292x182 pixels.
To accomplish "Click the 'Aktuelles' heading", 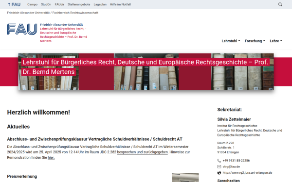I will [x=18, y=127].
